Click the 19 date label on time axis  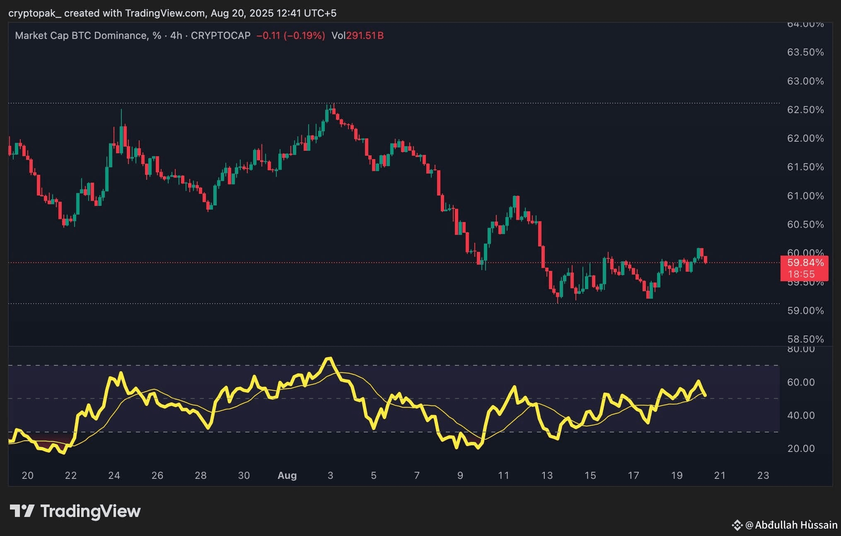[677, 476]
